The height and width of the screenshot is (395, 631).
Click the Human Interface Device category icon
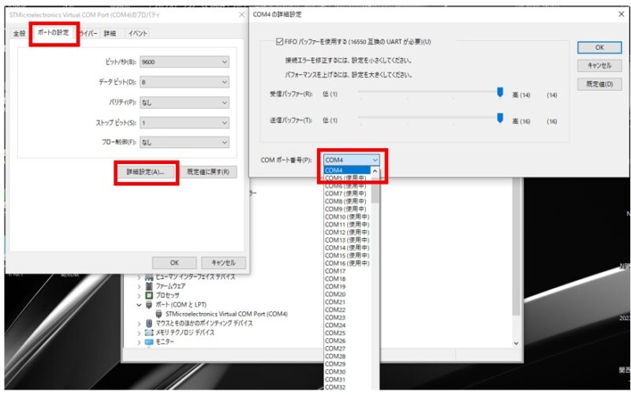tap(149, 278)
